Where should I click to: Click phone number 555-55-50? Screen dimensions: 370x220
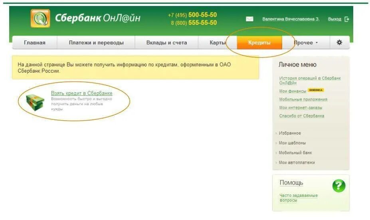tap(202, 23)
